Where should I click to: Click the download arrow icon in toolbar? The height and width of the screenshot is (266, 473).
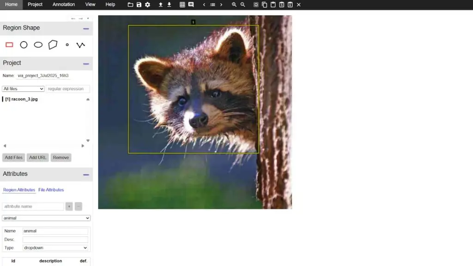[x=169, y=5]
